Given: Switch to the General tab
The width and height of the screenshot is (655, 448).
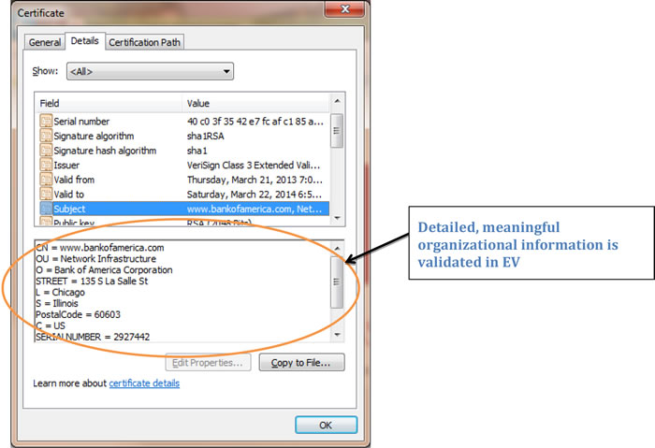Looking at the screenshot, I should point(44,42).
